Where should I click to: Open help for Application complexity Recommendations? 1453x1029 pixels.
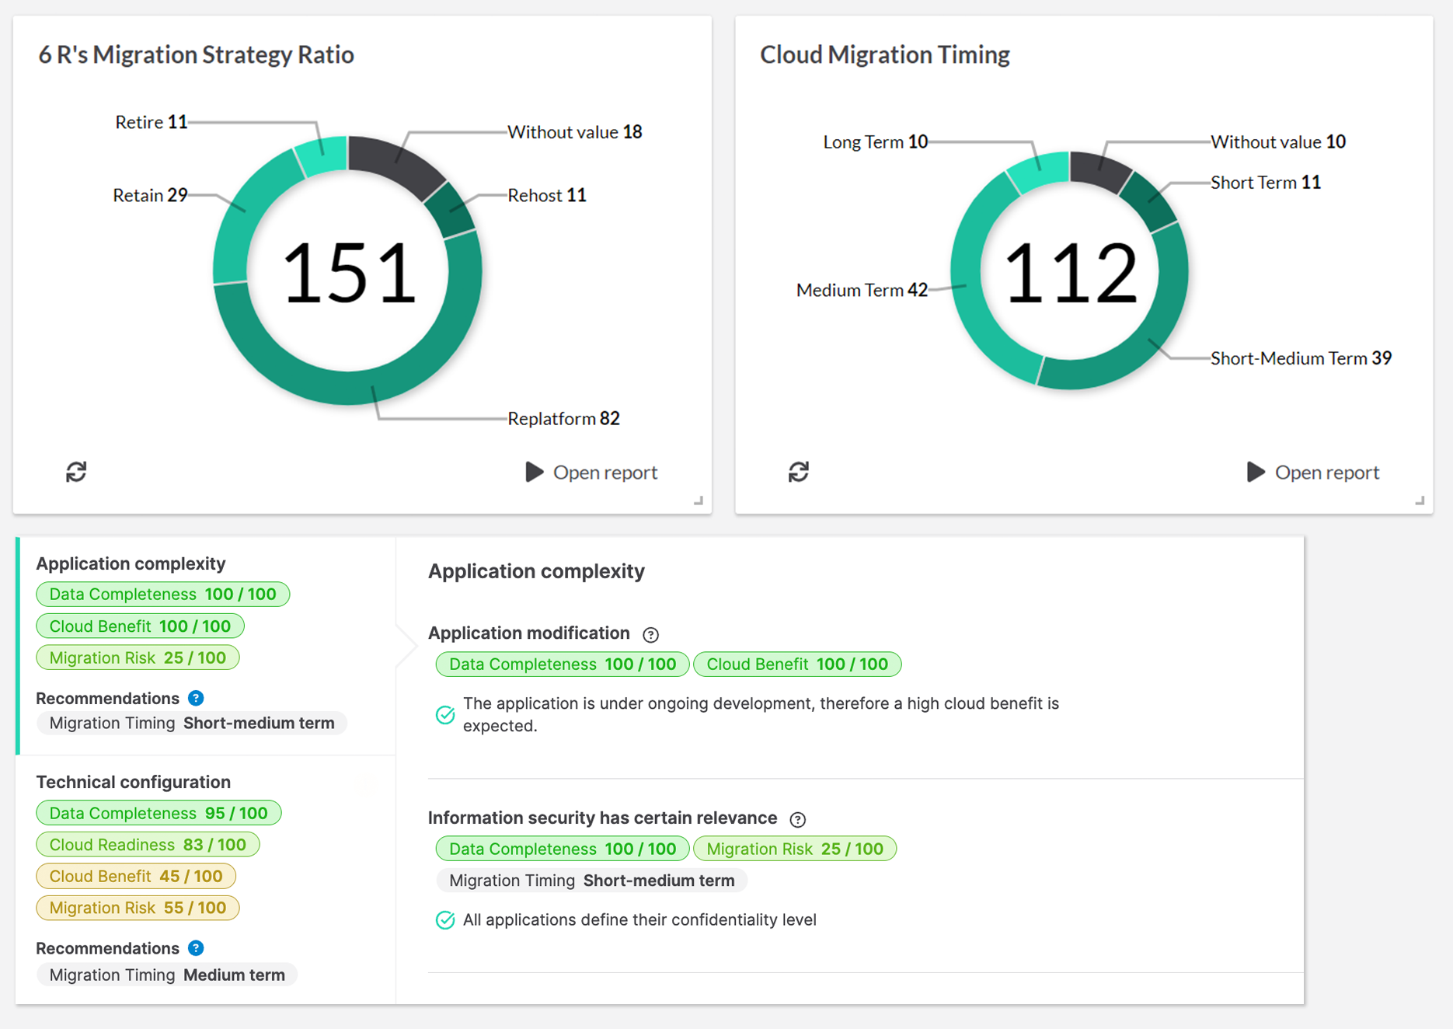(196, 698)
